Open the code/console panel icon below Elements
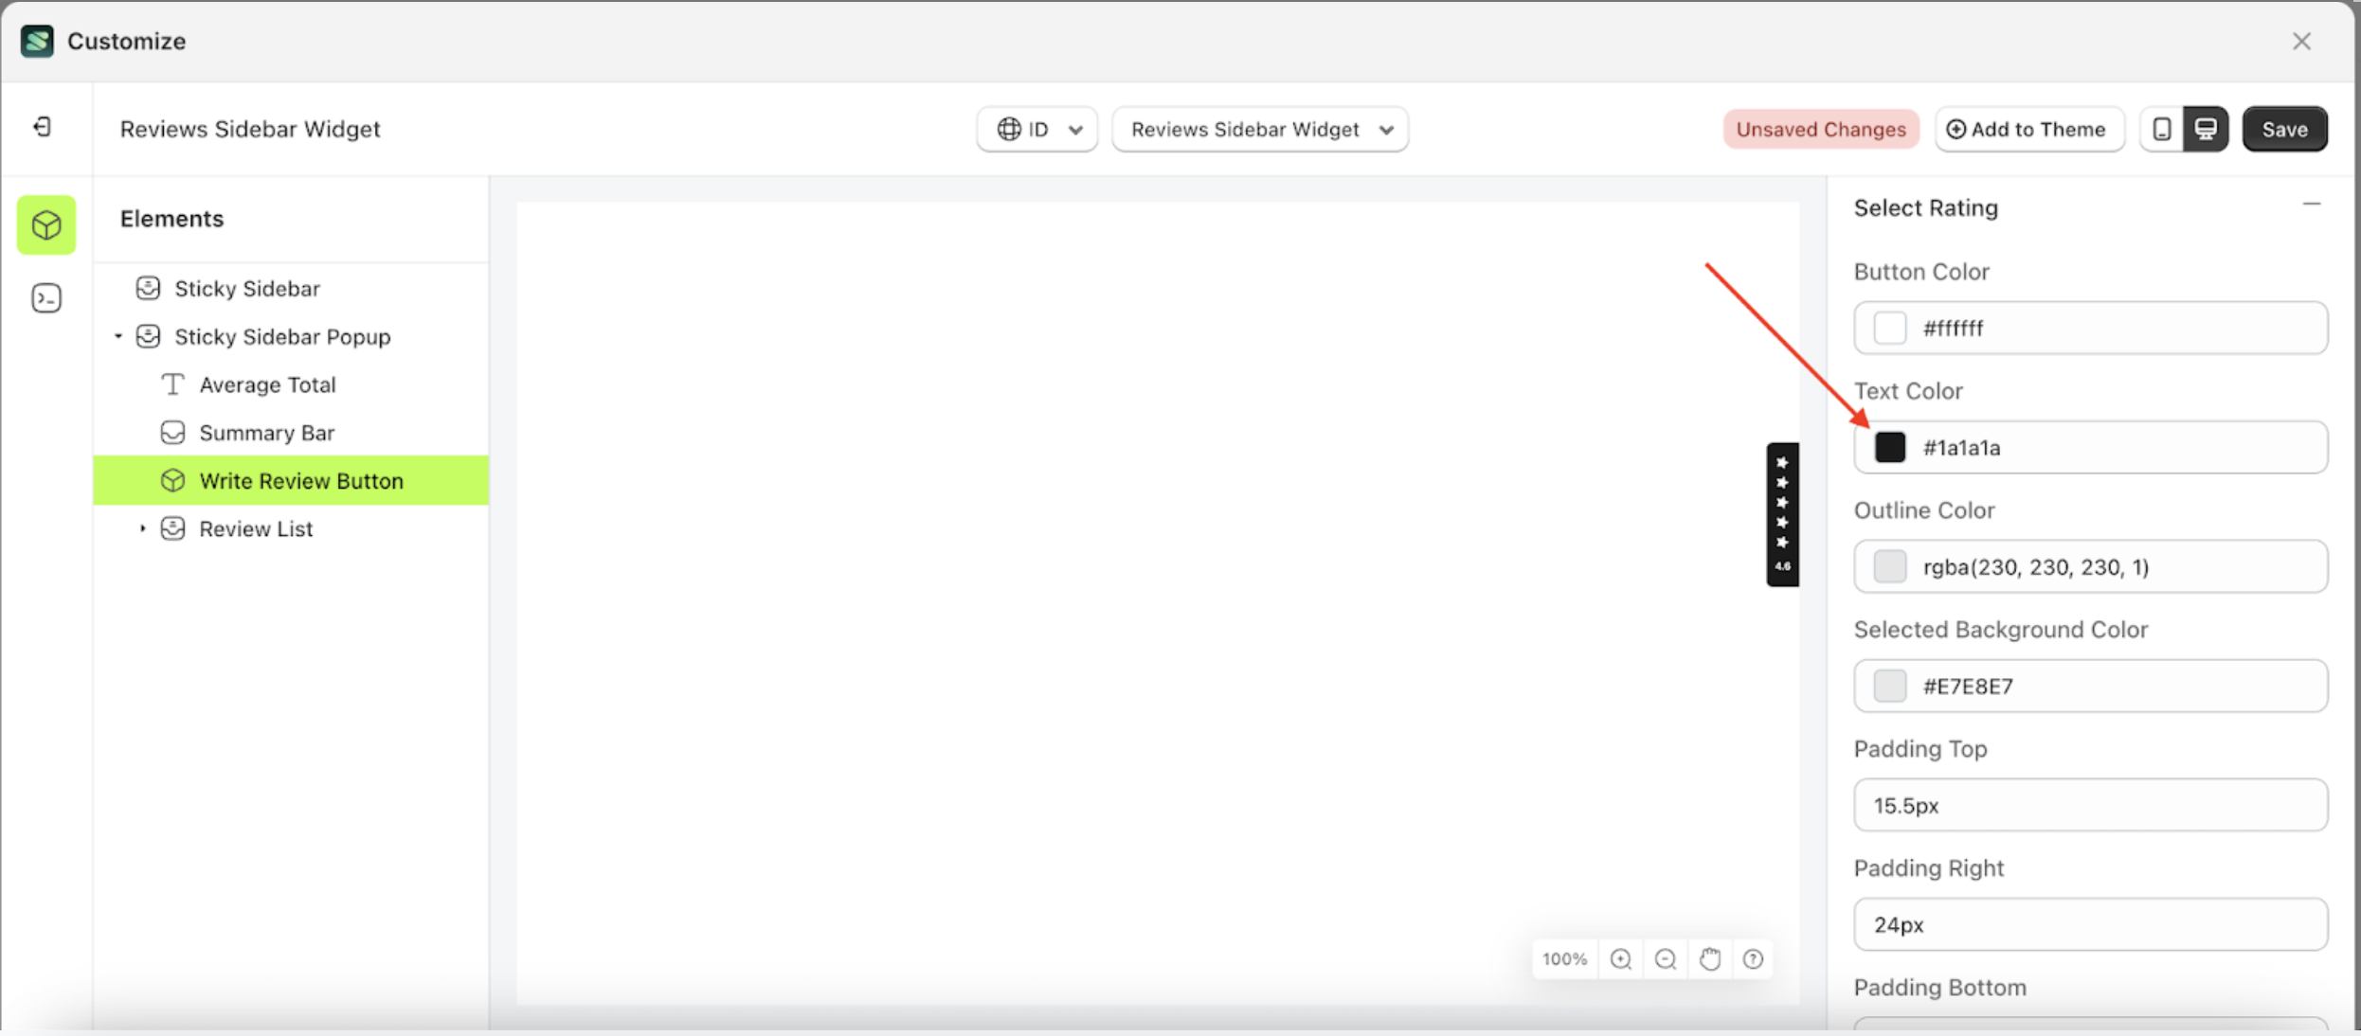This screenshot has width=2361, height=1036. pyautogui.click(x=45, y=297)
